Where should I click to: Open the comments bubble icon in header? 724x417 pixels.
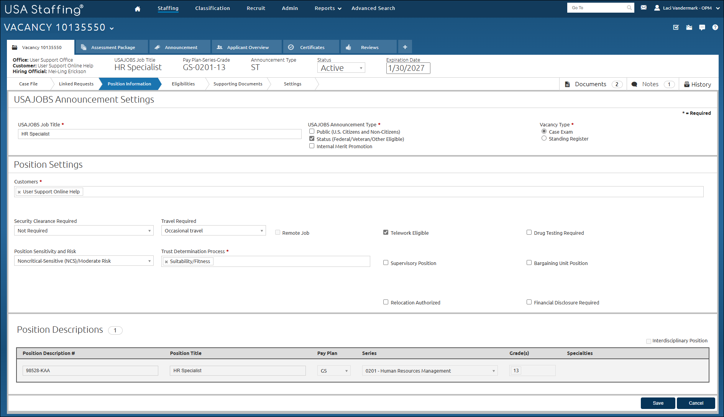702,27
